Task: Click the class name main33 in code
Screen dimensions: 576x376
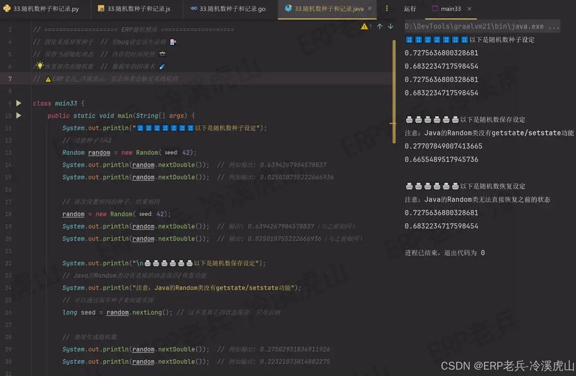Action: coord(66,103)
